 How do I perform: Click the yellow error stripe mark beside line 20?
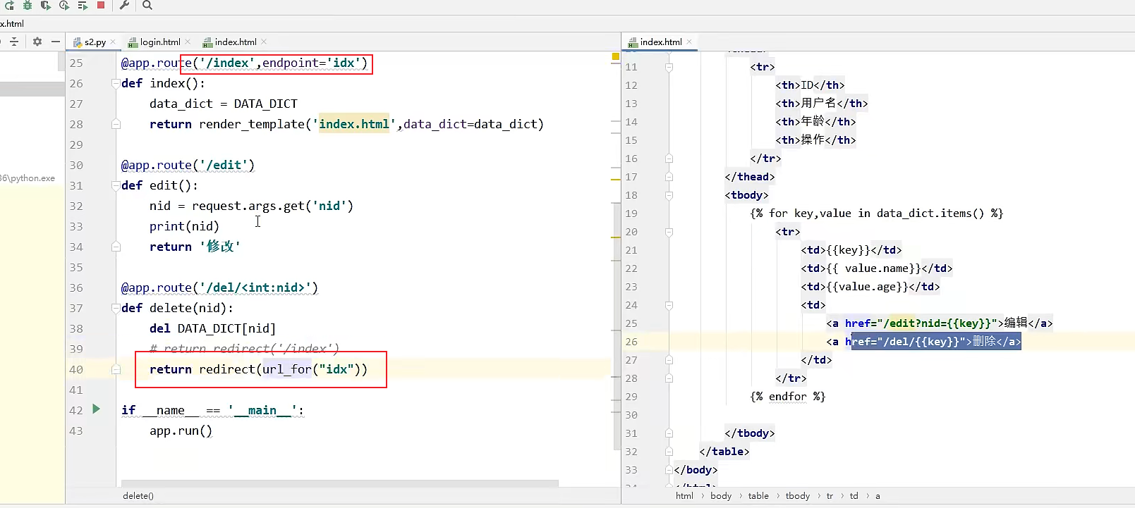click(x=616, y=237)
